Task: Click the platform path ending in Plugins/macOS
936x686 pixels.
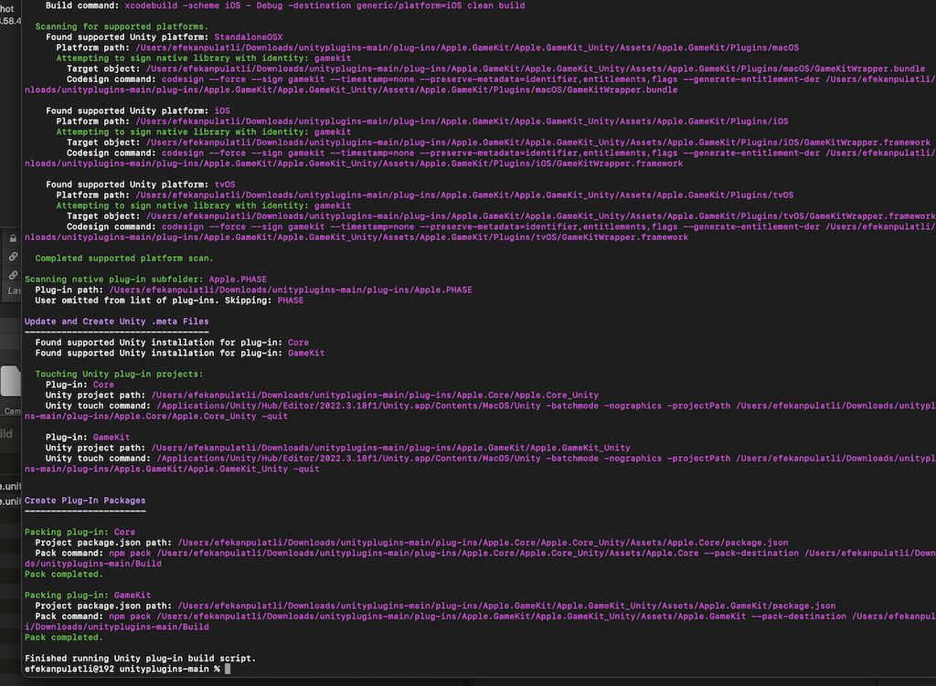Action: point(467,47)
